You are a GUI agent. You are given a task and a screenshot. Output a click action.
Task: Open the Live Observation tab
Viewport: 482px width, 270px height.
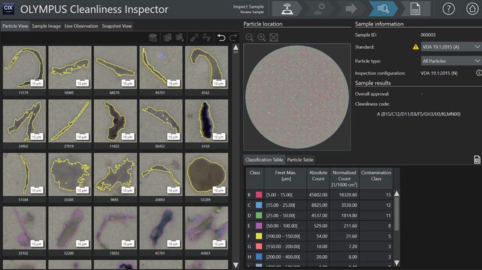point(81,26)
